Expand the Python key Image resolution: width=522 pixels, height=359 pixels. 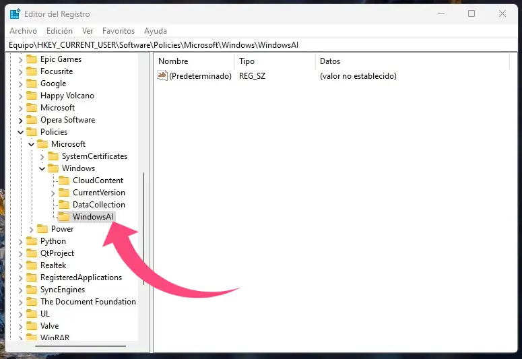tap(20, 241)
